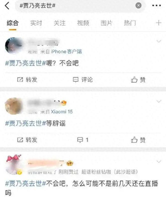Viewport: 166px width, 197px height.
Task: Clear the search box with the X icon
Action: 138,5
